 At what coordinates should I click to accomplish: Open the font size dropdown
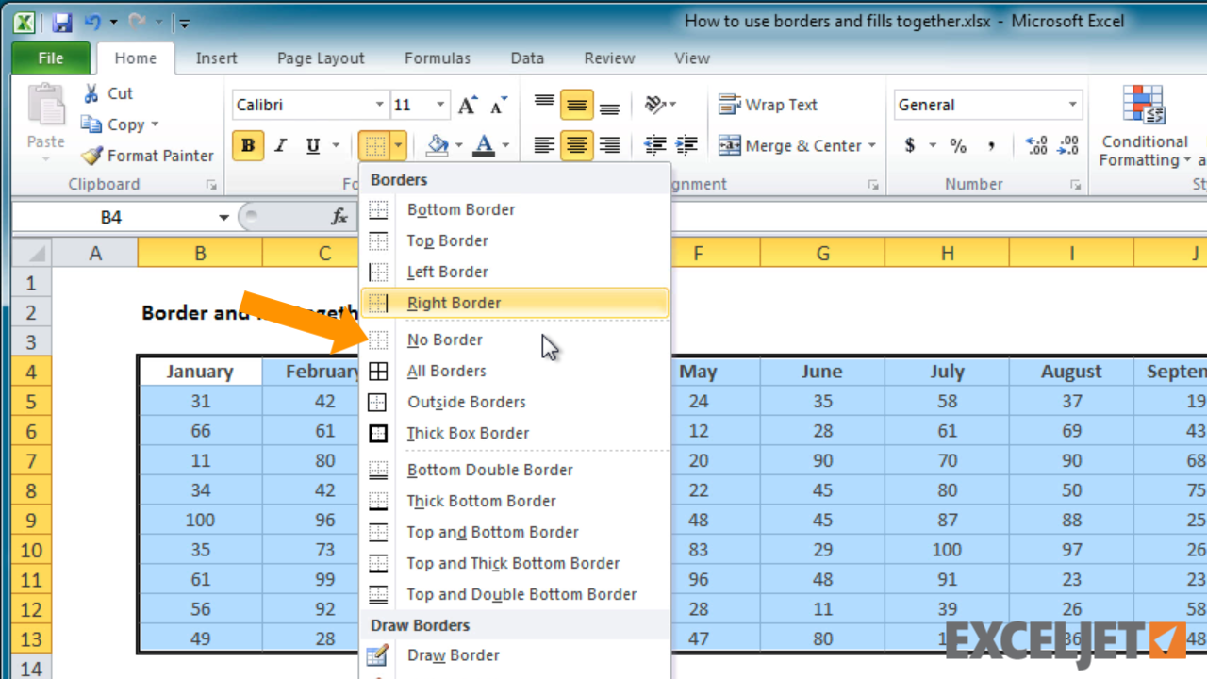440,105
